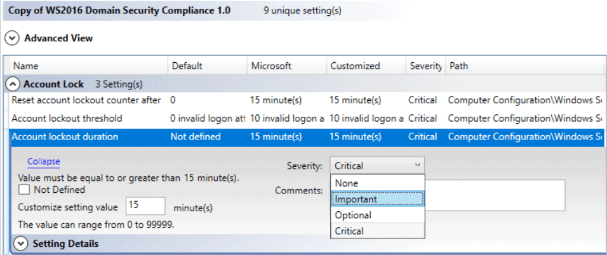
Task: Click the Collapse link
Action: [44, 162]
